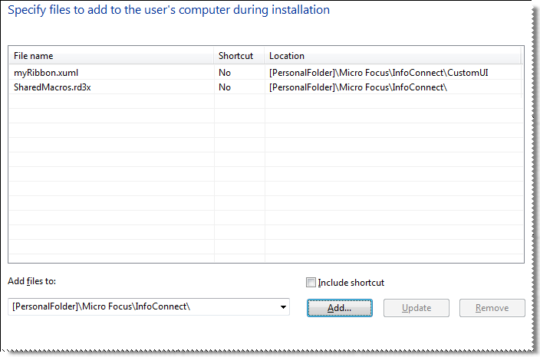Click the 'Add files to:' label
This screenshot has height=357, width=540.
(x=32, y=281)
